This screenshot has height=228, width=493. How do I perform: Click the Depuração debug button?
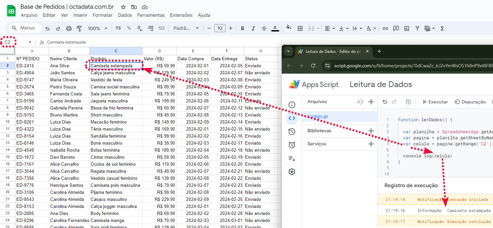pyautogui.click(x=470, y=102)
